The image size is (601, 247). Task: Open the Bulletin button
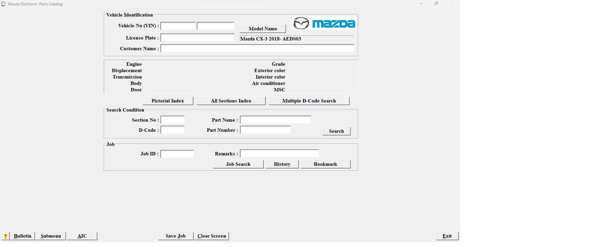pyautogui.click(x=22, y=236)
